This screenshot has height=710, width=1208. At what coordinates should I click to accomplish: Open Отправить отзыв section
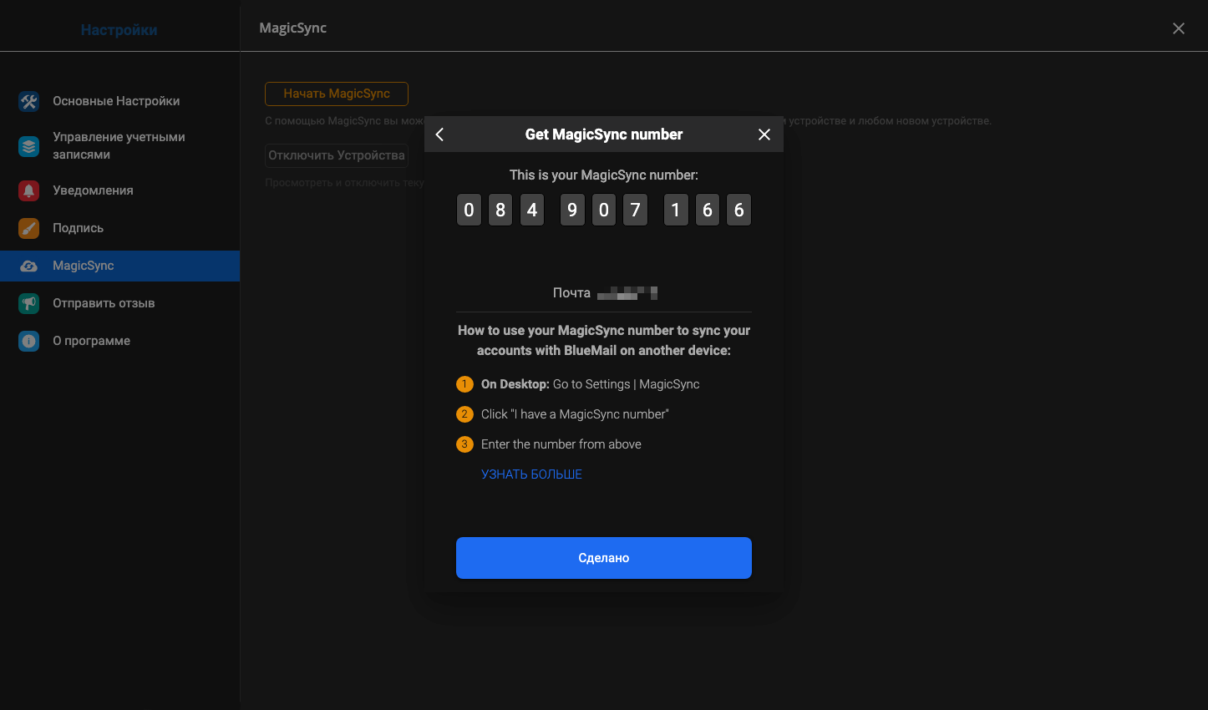click(120, 303)
